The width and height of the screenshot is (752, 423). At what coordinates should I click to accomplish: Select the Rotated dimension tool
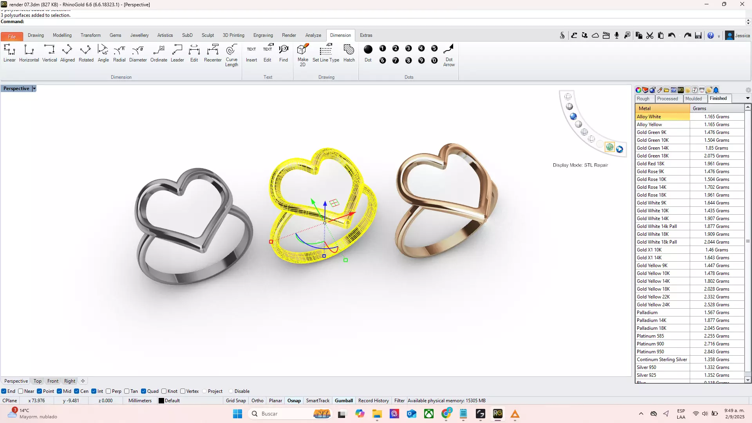(x=86, y=53)
